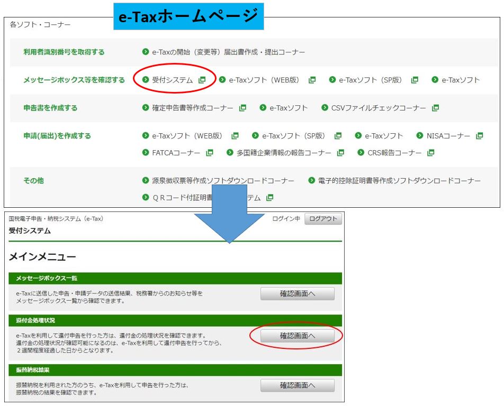Click green arrow bullet before 受付システム
The height and width of the screenshot is (406, 504).
(146, 80)
